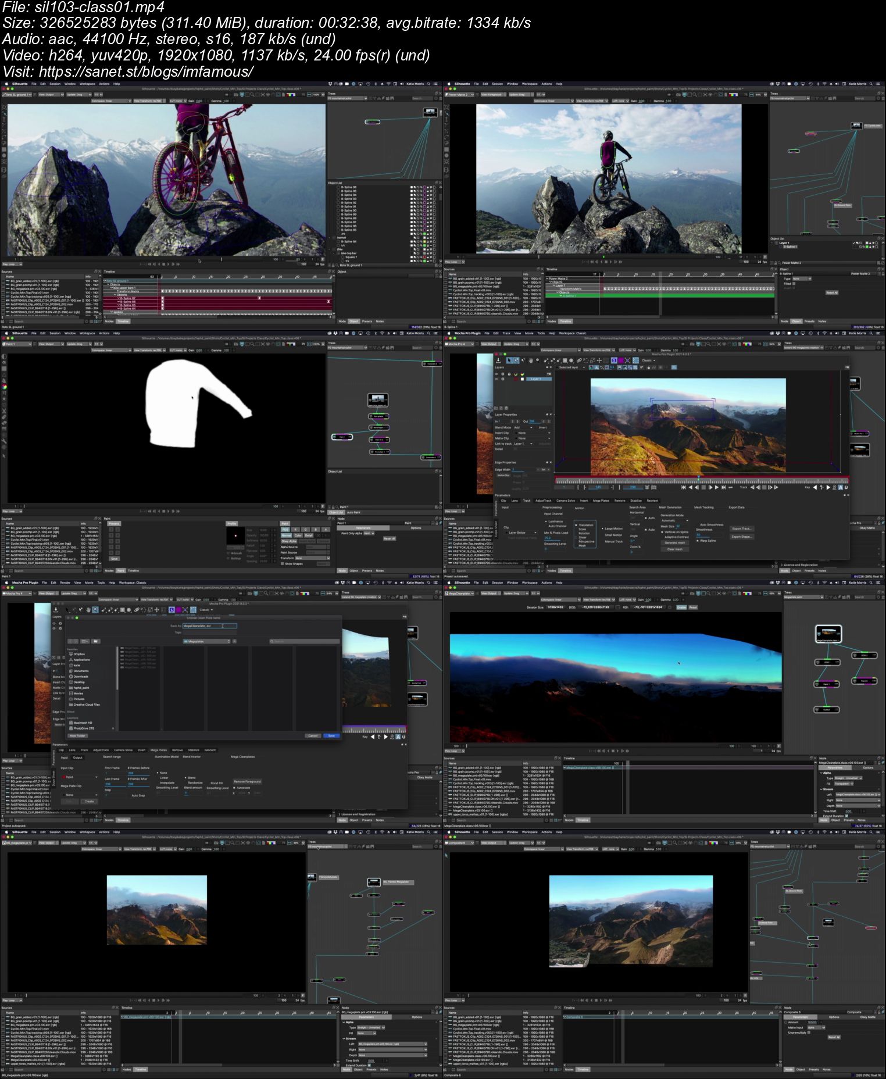Click link layers icon in Mocha Track-tab frame
This screenshot has height=1079, width=886.
pos(579,360)
